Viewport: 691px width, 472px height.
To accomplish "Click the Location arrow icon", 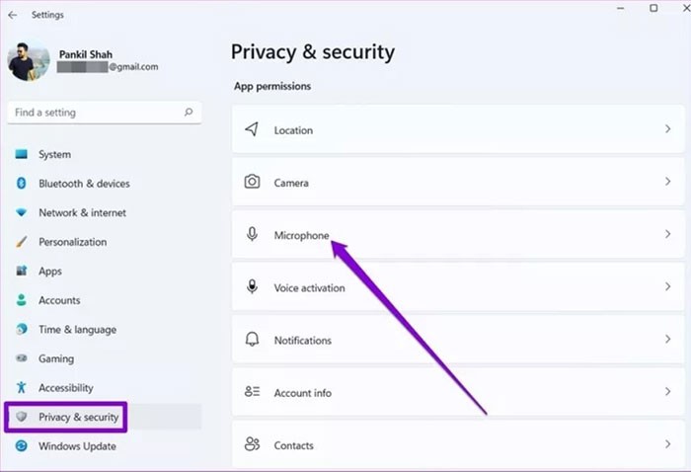I will (252, 129).
